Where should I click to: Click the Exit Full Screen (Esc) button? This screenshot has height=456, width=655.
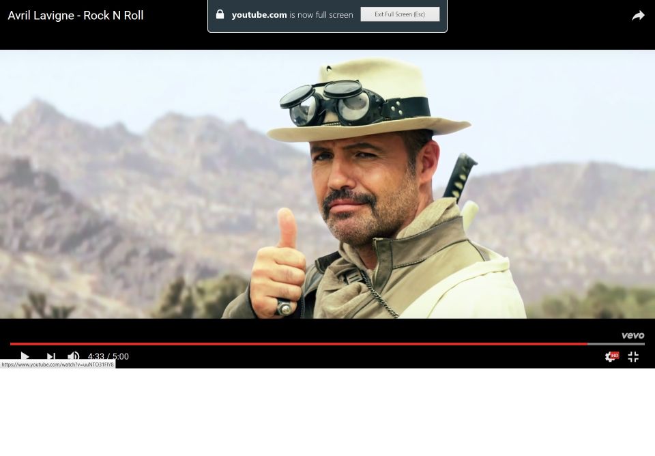(x=400, y=14)
